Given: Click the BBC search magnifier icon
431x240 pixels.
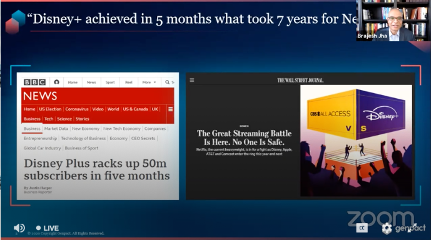Looking at the screenshot, I should [x=167, y=82].
